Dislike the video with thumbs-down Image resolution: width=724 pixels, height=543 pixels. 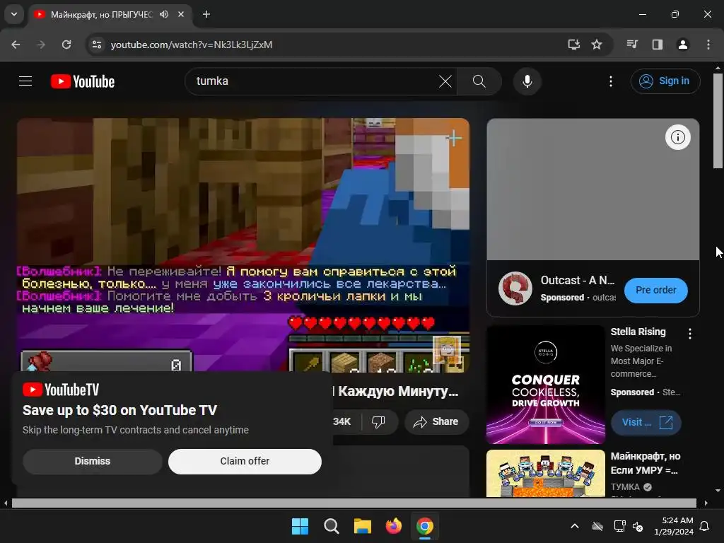click(x=378, y=421)
